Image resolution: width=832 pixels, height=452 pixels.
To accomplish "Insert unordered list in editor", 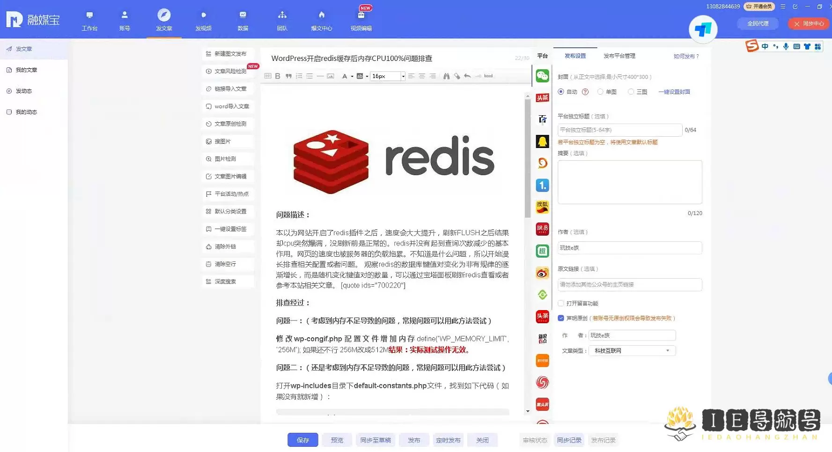I will 309,76.
